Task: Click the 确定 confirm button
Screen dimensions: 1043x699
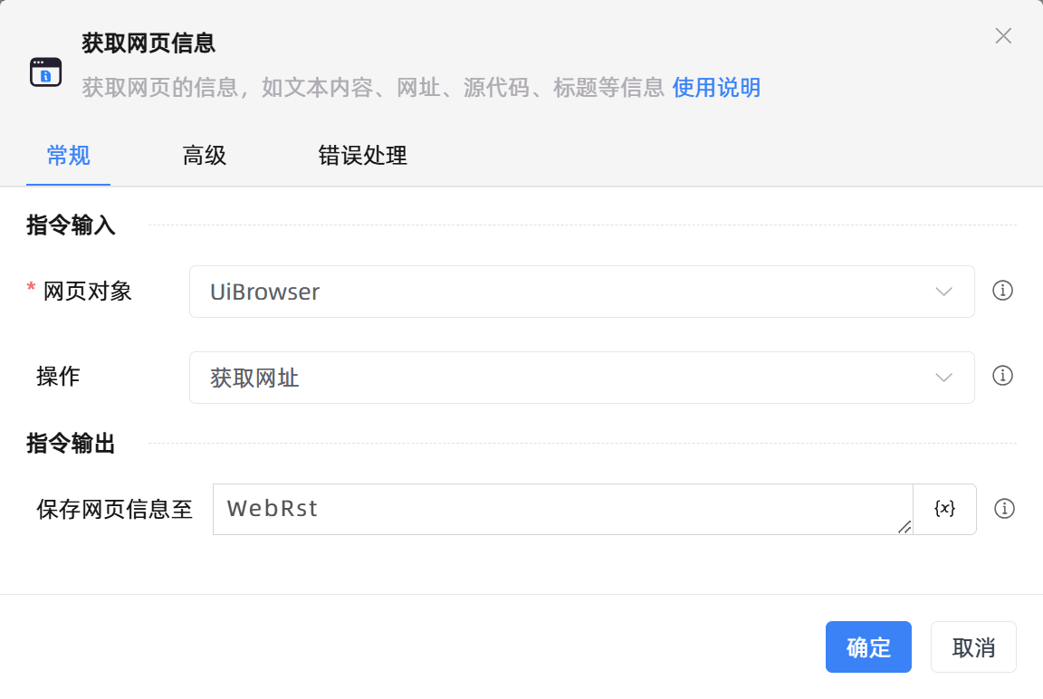Action: [868, 646]
